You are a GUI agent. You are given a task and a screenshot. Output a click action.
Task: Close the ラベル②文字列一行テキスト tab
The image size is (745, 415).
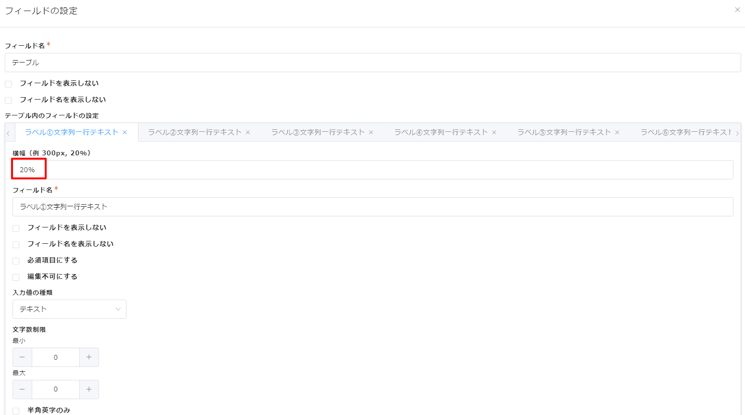(x=248, y=132)
